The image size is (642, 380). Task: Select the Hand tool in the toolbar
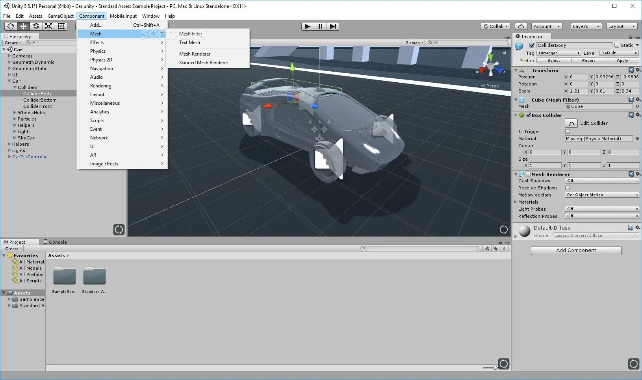click(11, 26)
